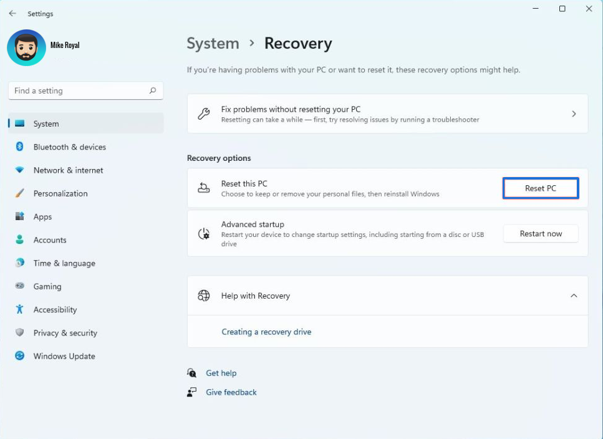Click the Gaming controller icon
This screenshot has height=439, width=603.
pos(19,286)
